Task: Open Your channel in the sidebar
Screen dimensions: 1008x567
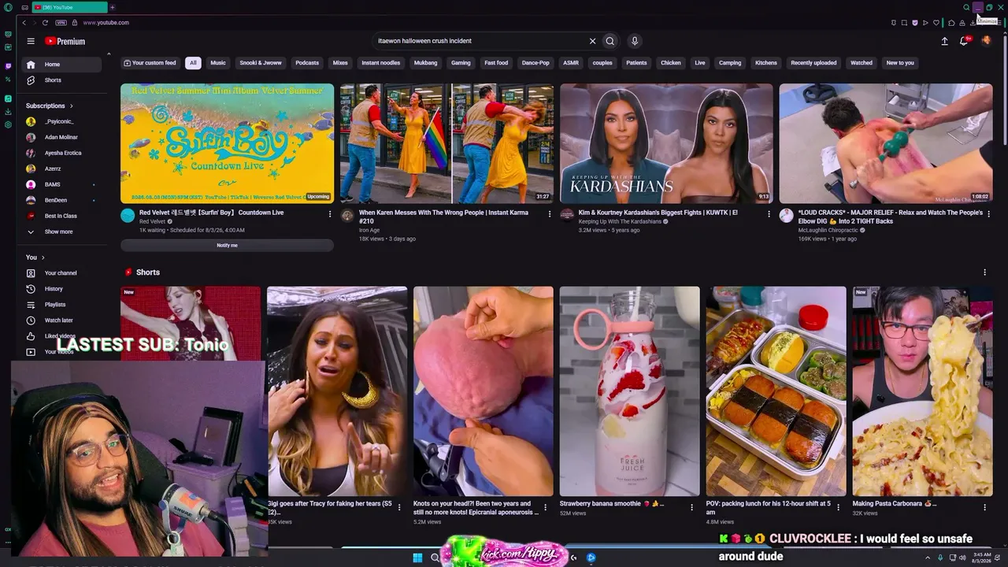Action: pyautogui.click(x=63, y=273)
